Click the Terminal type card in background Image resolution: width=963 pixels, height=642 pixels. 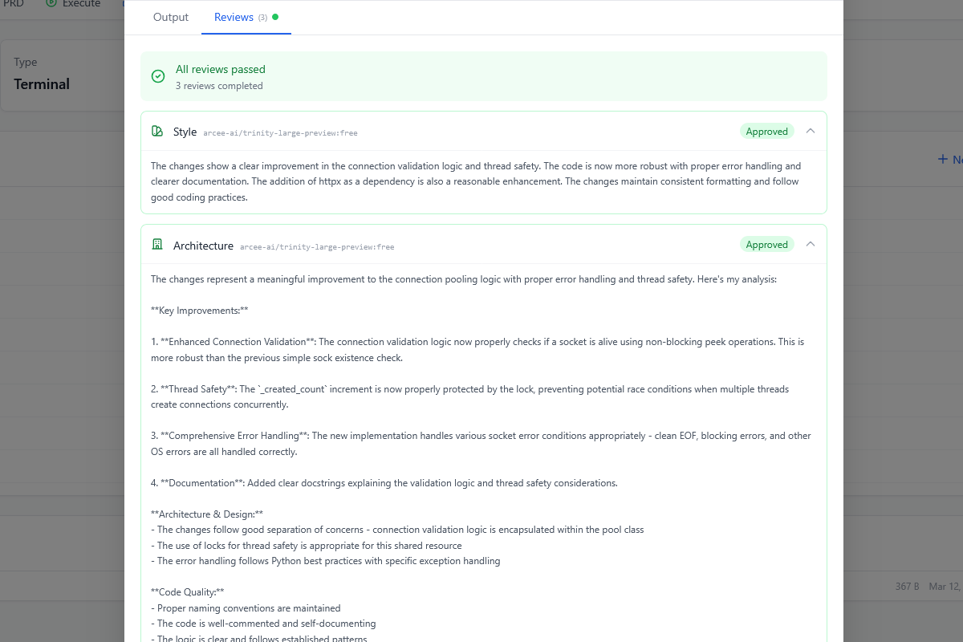[x=63, y=74]
